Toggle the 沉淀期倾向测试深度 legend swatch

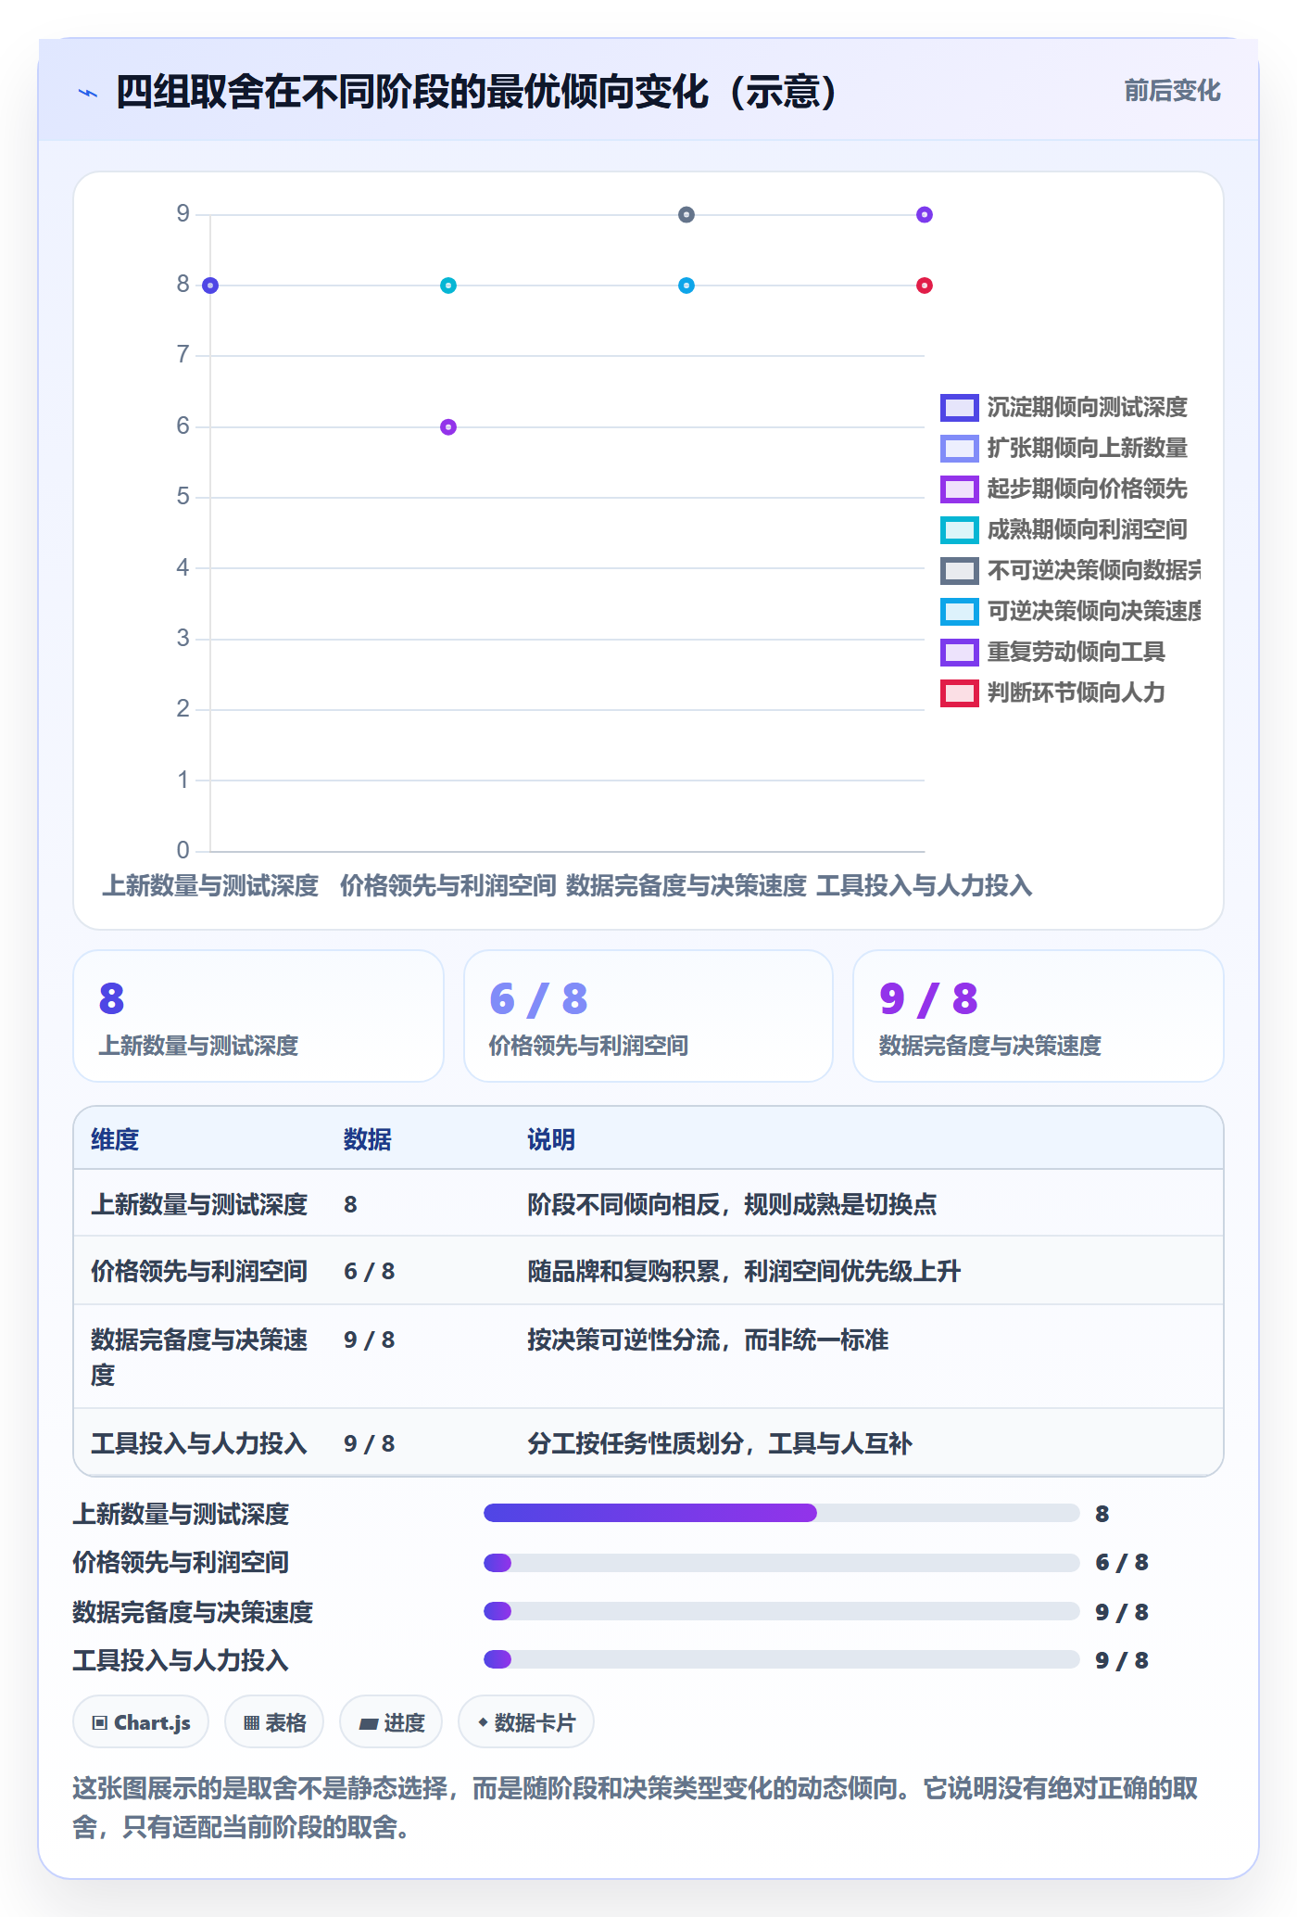click(959, 407)
